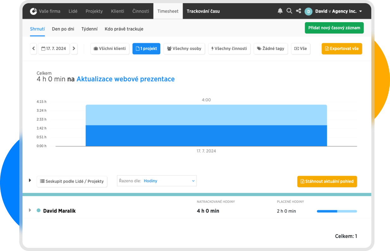Open the Projekty menu item
This screenshot has width=390, height=251.
click(94, 11)
